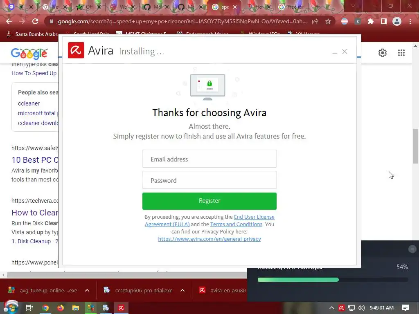Open a new Chrome tab
This screenshot has width=419, height=314.
pyautogui.click(x=318, y=7)
